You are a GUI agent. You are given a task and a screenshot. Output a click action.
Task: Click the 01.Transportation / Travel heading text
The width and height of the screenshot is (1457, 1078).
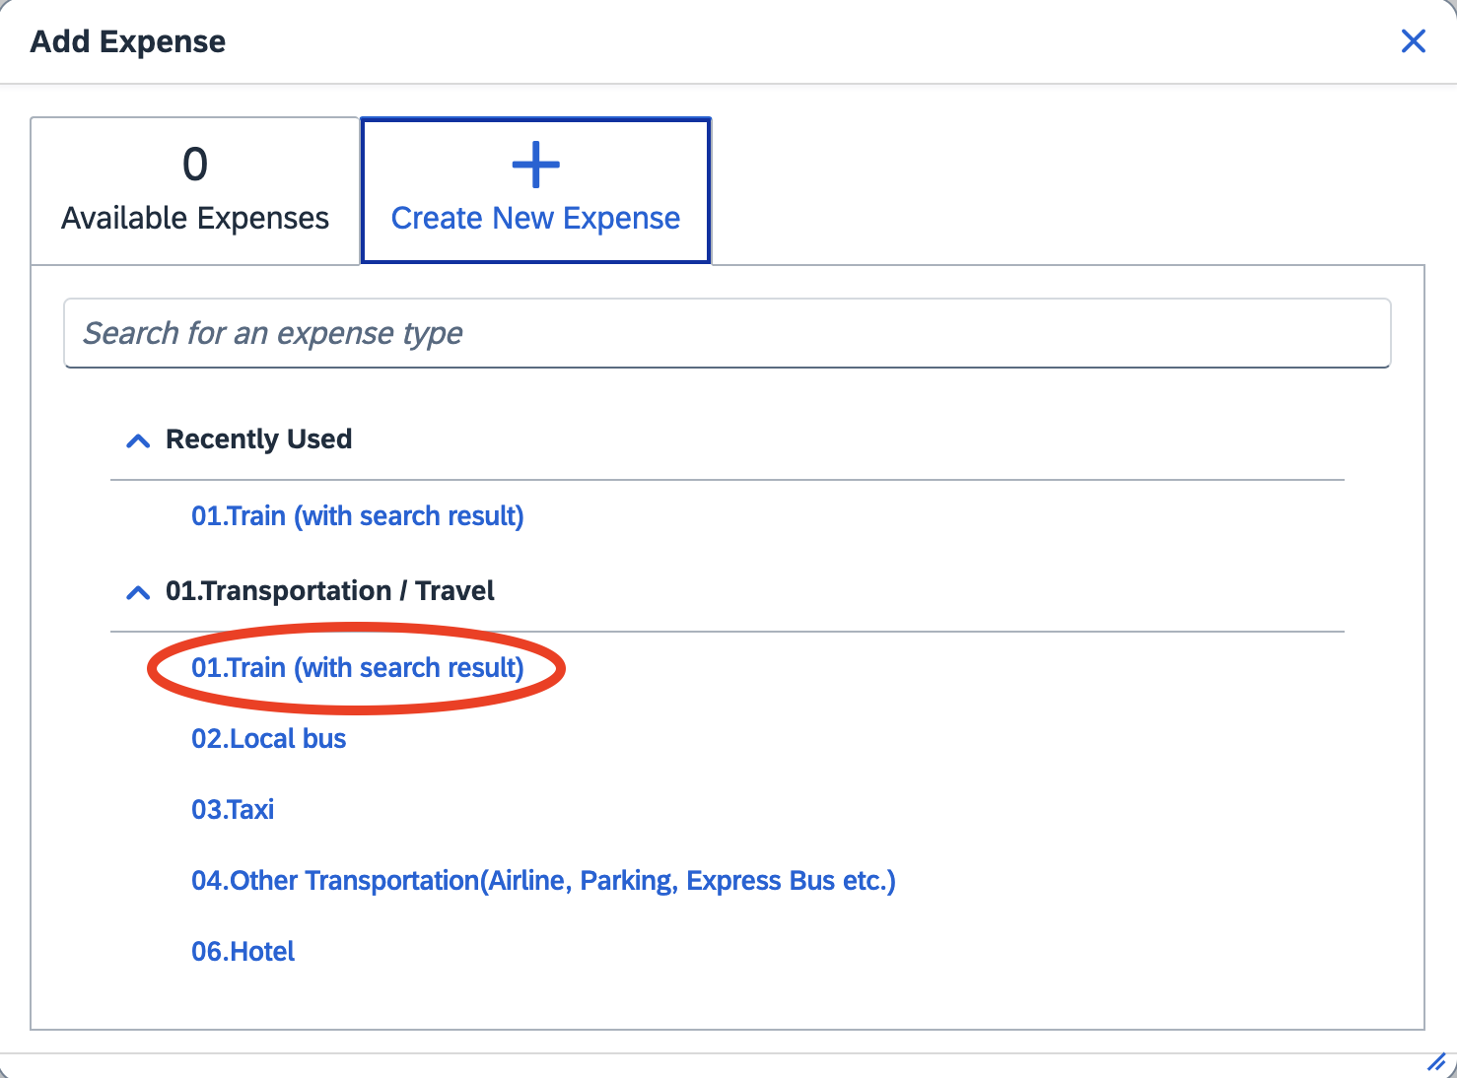(x=329, y=591)
